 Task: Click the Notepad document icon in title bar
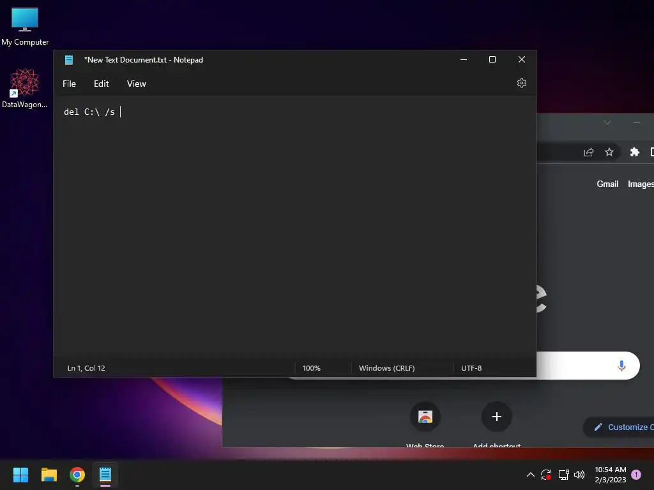click(x=69, y=60)
